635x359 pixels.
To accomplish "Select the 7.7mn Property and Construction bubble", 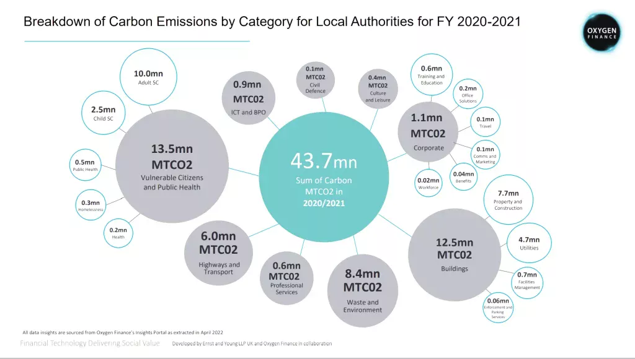I will tap(508, 201).
